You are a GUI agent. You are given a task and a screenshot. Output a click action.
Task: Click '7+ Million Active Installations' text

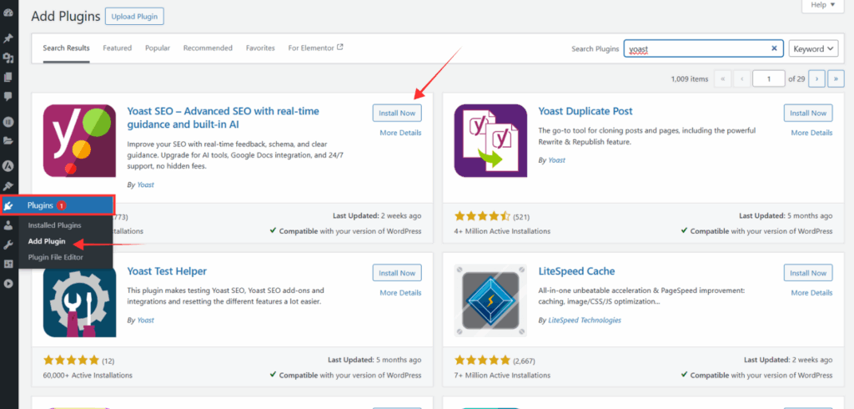tap(502, 375)
